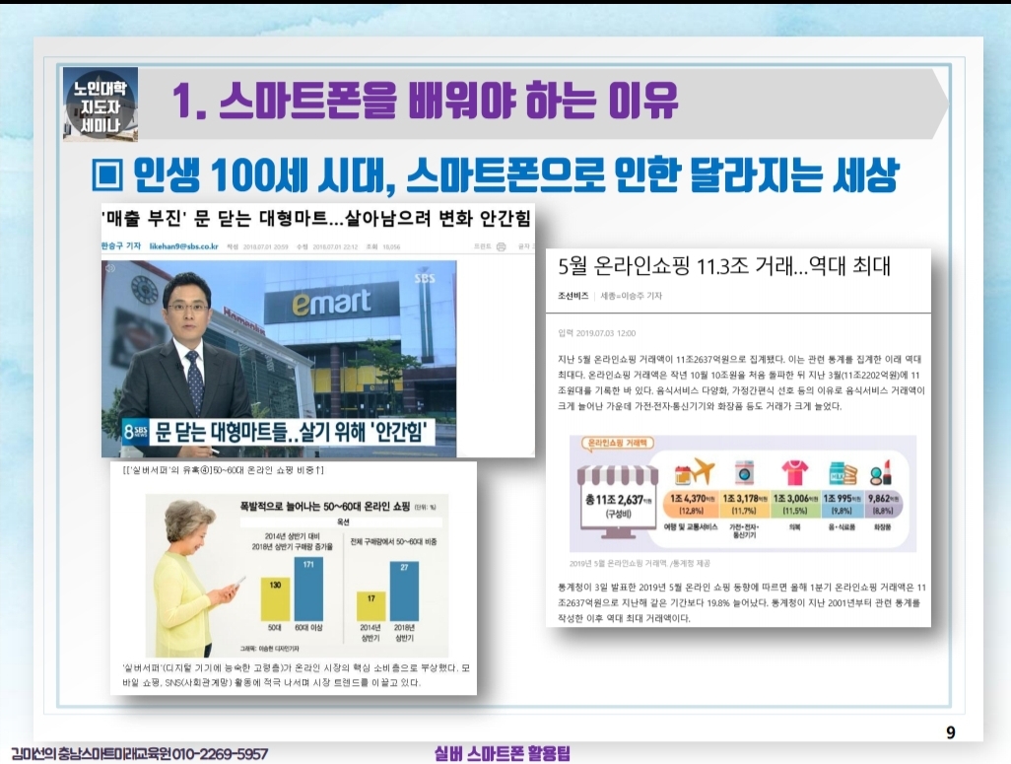Click the food and groceries icon
The image size is (1011, 764).
coord(842,473)
